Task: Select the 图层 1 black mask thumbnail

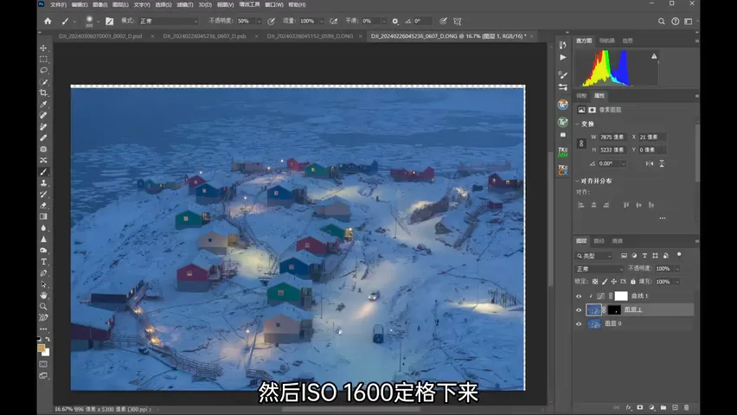Action: pyautogui.click(x=614, y=310)
